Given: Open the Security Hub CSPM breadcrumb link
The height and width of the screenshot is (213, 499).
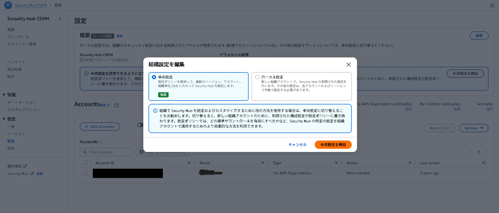Looking at the screenshot, I should (x=31, y=5).
